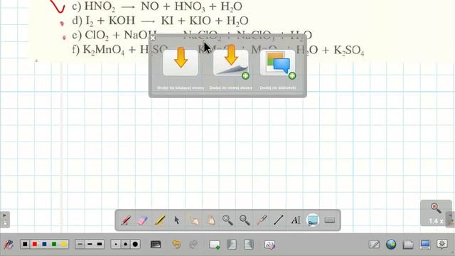Select the straight Line drawing tool
The width and height of the screenshot is (455, 256).
pos(279,220)
